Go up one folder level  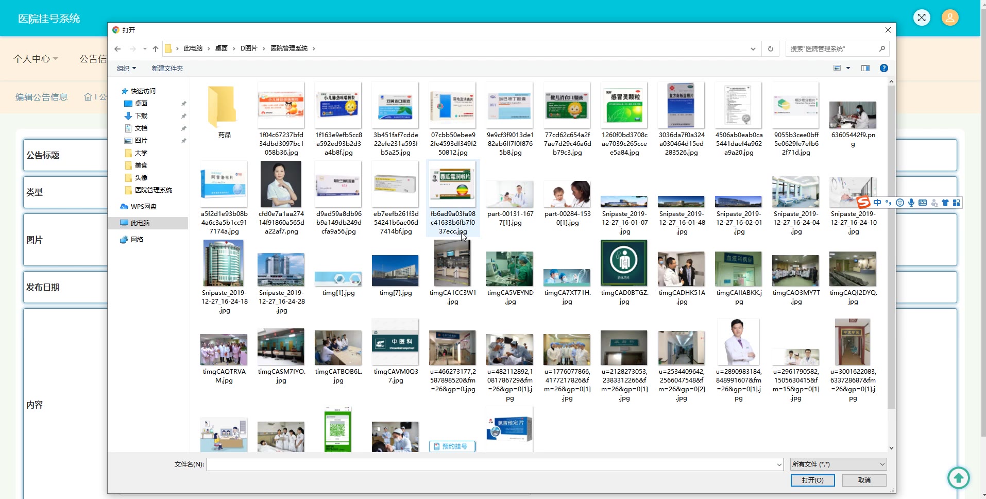tap(155, 49)
